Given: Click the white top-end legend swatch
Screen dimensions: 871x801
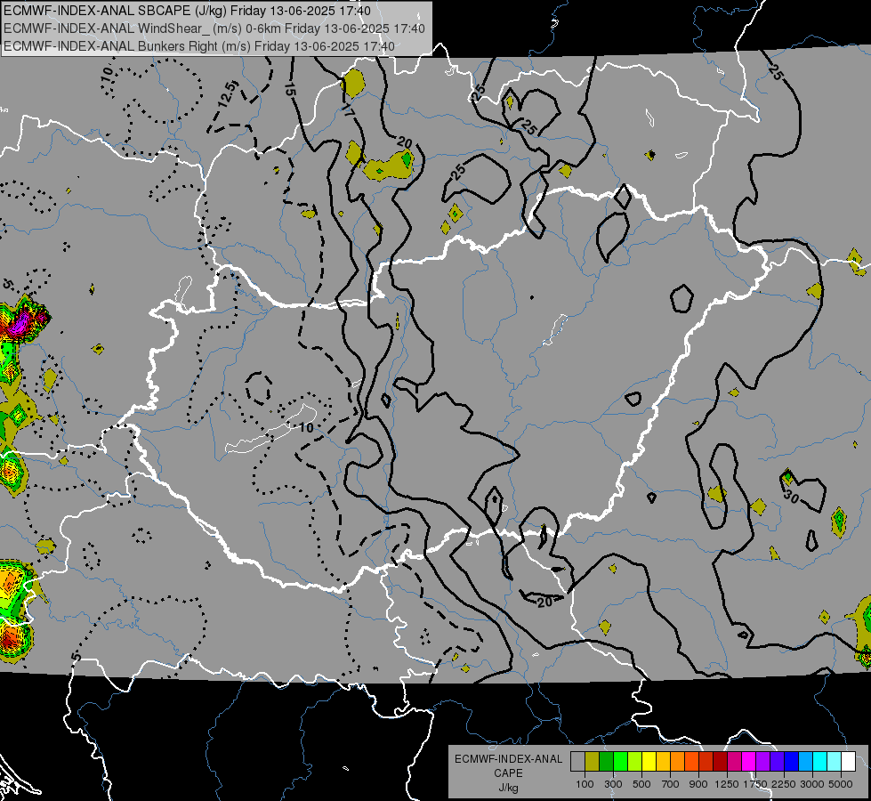Looking at the screenshot, I should [850, 761].
